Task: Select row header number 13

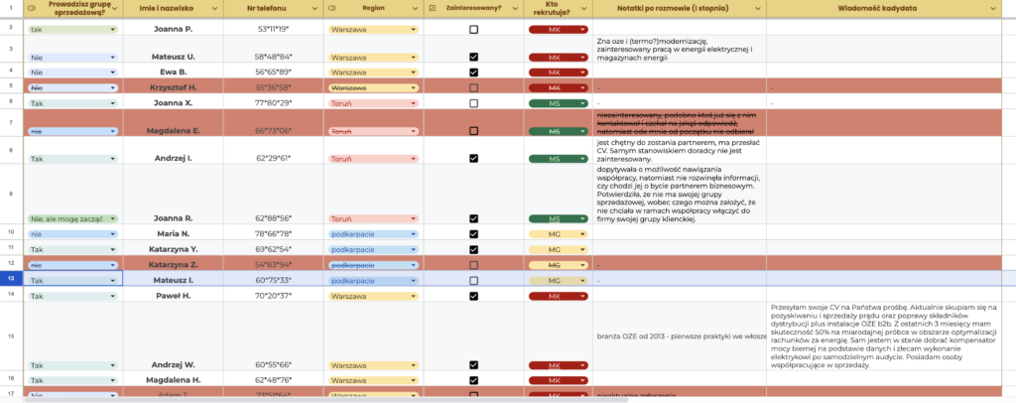Action: tap(10, 280)
